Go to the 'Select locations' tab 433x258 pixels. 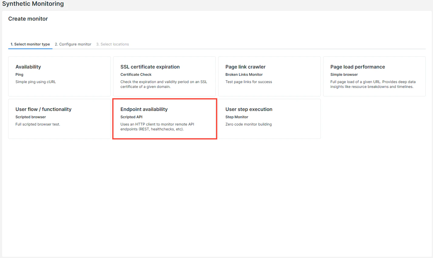113,44
